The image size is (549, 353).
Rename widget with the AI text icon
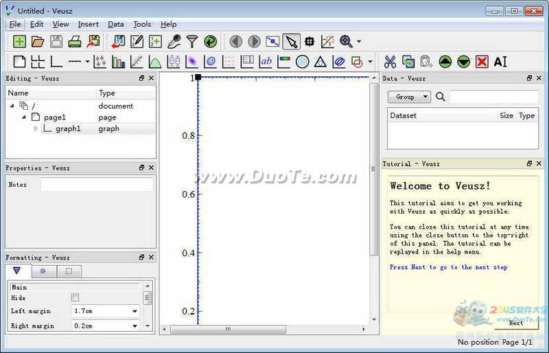500,62
